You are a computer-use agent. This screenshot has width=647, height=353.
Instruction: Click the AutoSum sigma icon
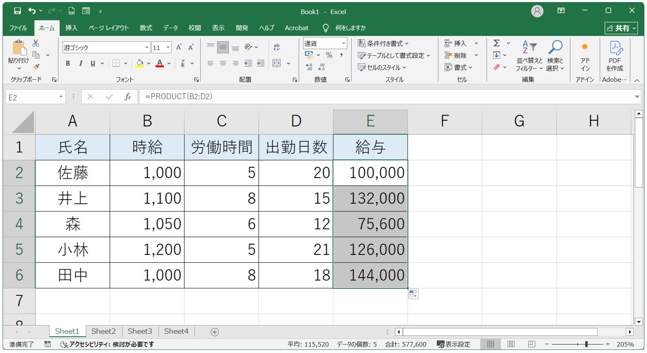497,43
